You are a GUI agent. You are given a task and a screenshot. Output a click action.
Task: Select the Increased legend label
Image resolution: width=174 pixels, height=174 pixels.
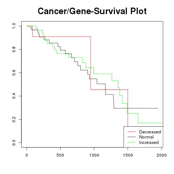point(149,142)
